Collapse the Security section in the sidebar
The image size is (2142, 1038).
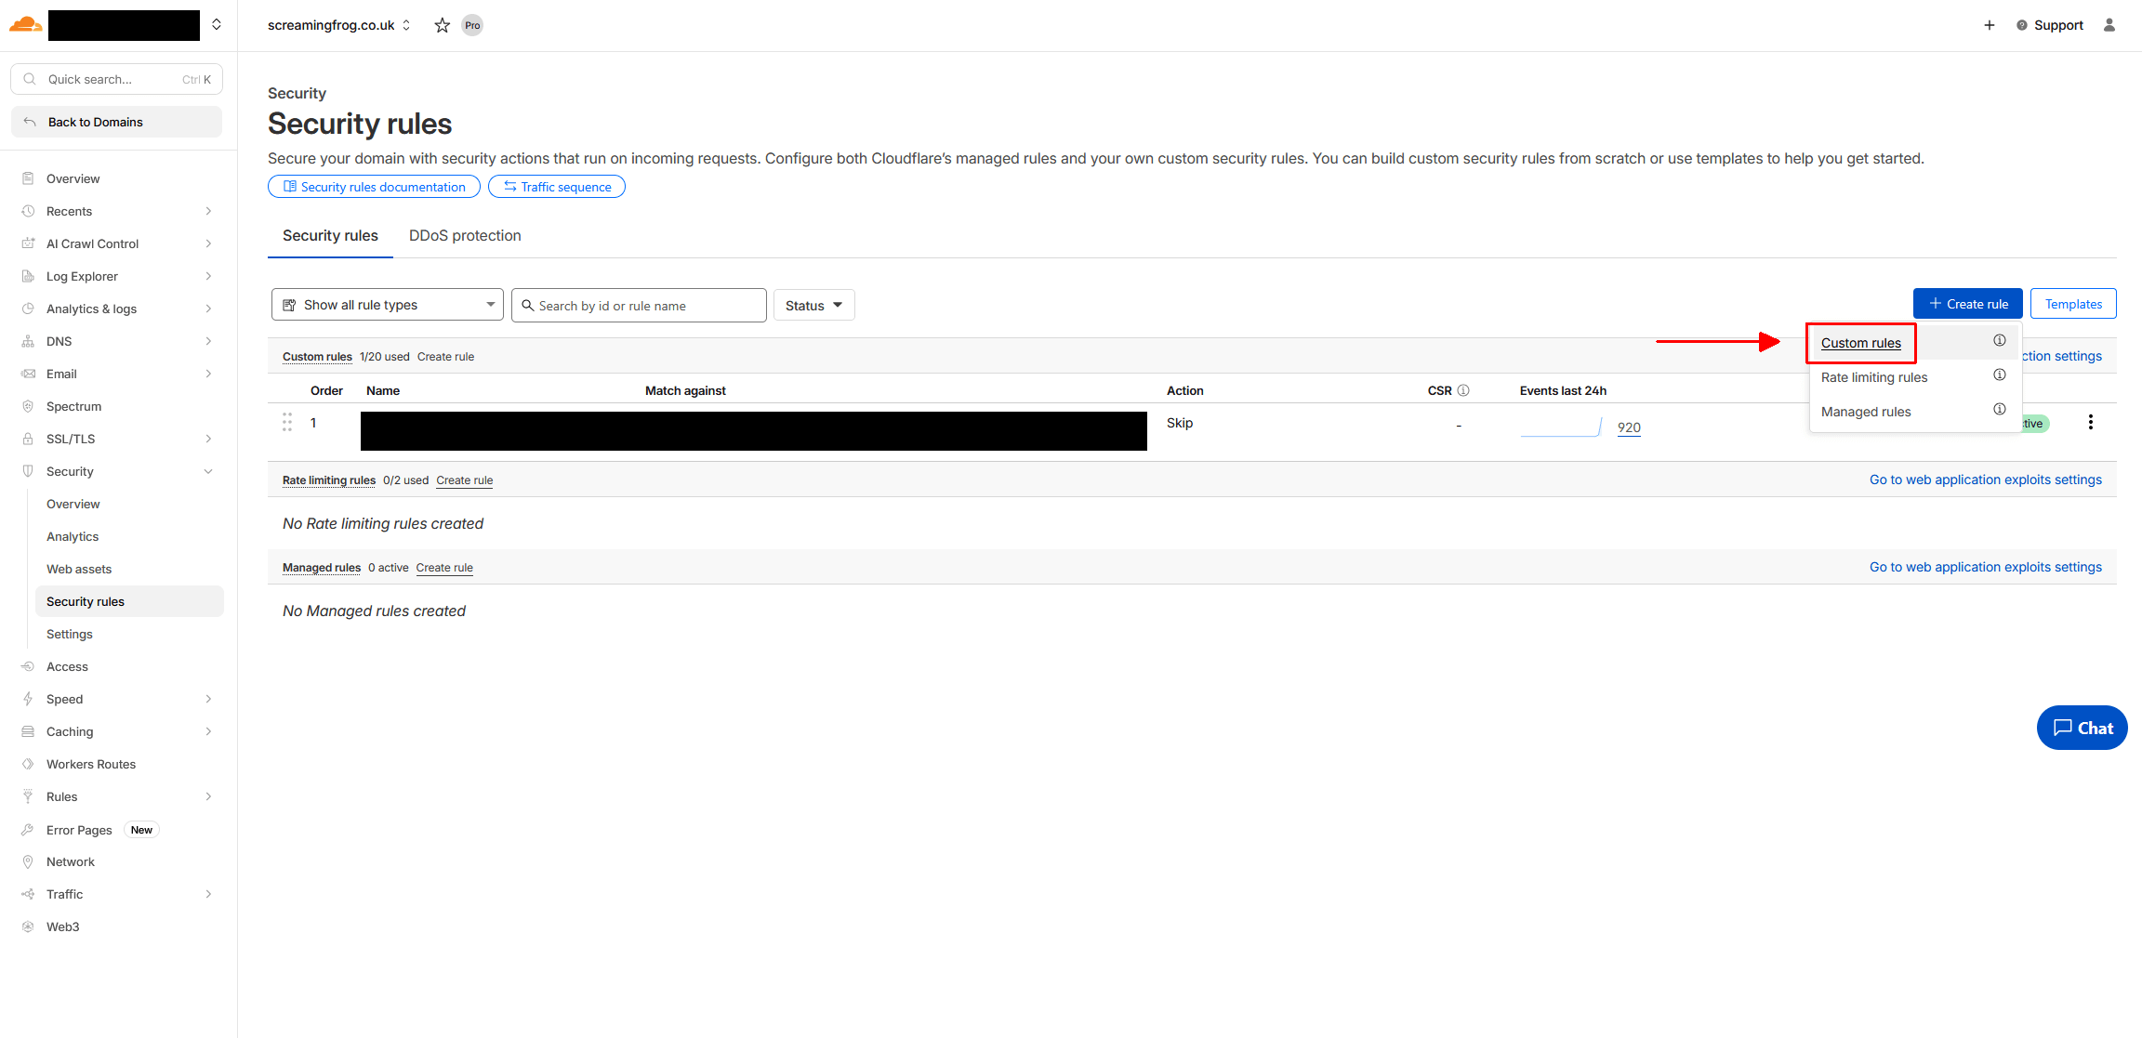coord(207,471)
